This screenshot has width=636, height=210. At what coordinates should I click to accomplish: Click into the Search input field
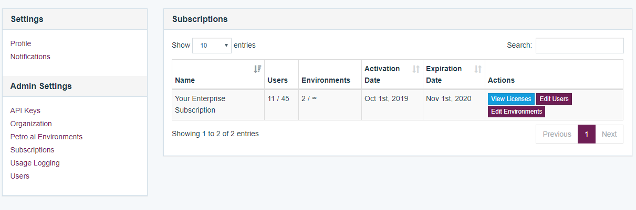(579, 46)
